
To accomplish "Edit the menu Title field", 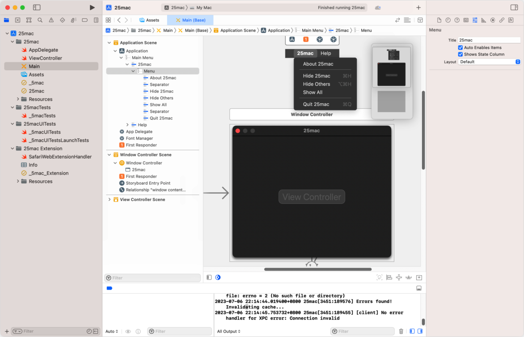I will pos(489,40).
